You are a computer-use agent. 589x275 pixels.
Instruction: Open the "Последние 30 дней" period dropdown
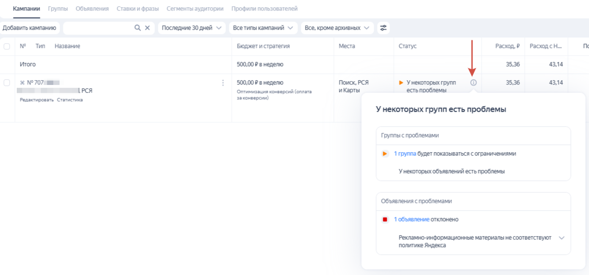pos(191,28)
